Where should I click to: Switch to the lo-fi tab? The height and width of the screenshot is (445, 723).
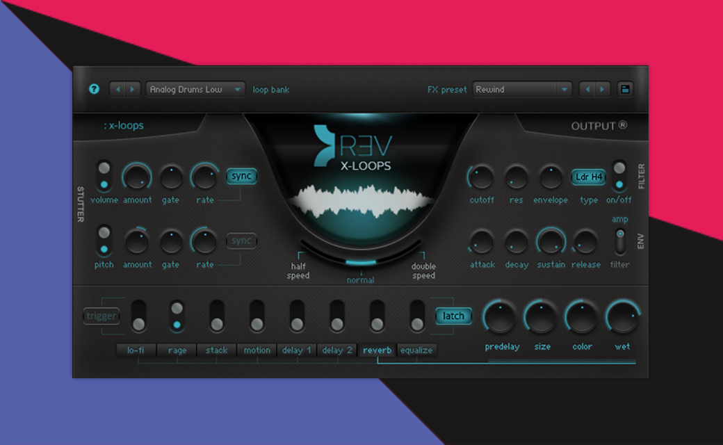click(x=136, y=350)
